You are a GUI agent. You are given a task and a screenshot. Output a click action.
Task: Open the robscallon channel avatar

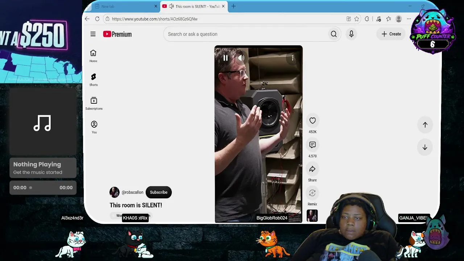(115, 192)
